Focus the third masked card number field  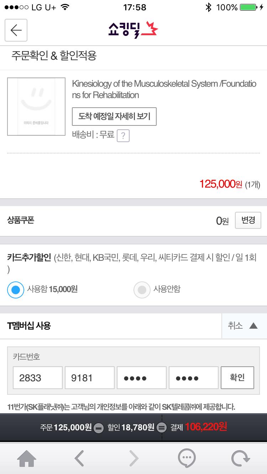(142, 378)
